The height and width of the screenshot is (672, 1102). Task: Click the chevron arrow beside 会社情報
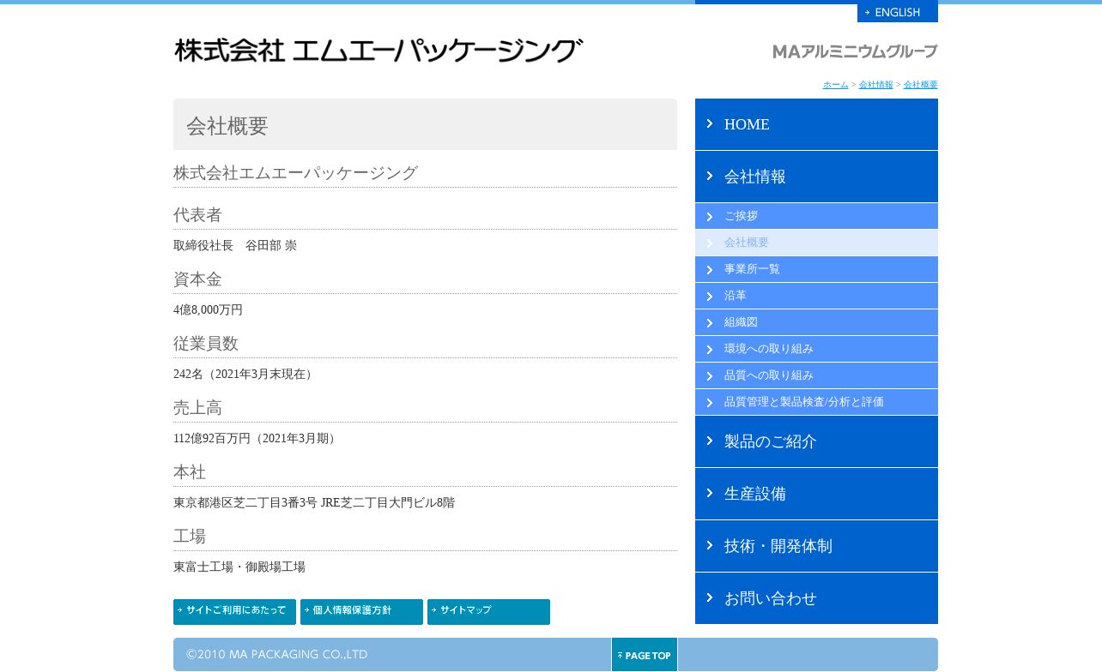710,176
